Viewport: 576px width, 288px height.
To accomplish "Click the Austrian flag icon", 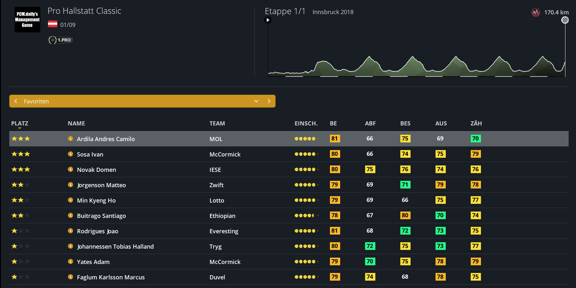I will 52,24.
